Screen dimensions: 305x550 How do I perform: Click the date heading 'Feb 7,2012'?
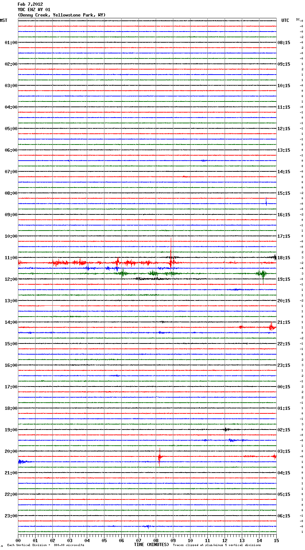[x=30, y=4]
